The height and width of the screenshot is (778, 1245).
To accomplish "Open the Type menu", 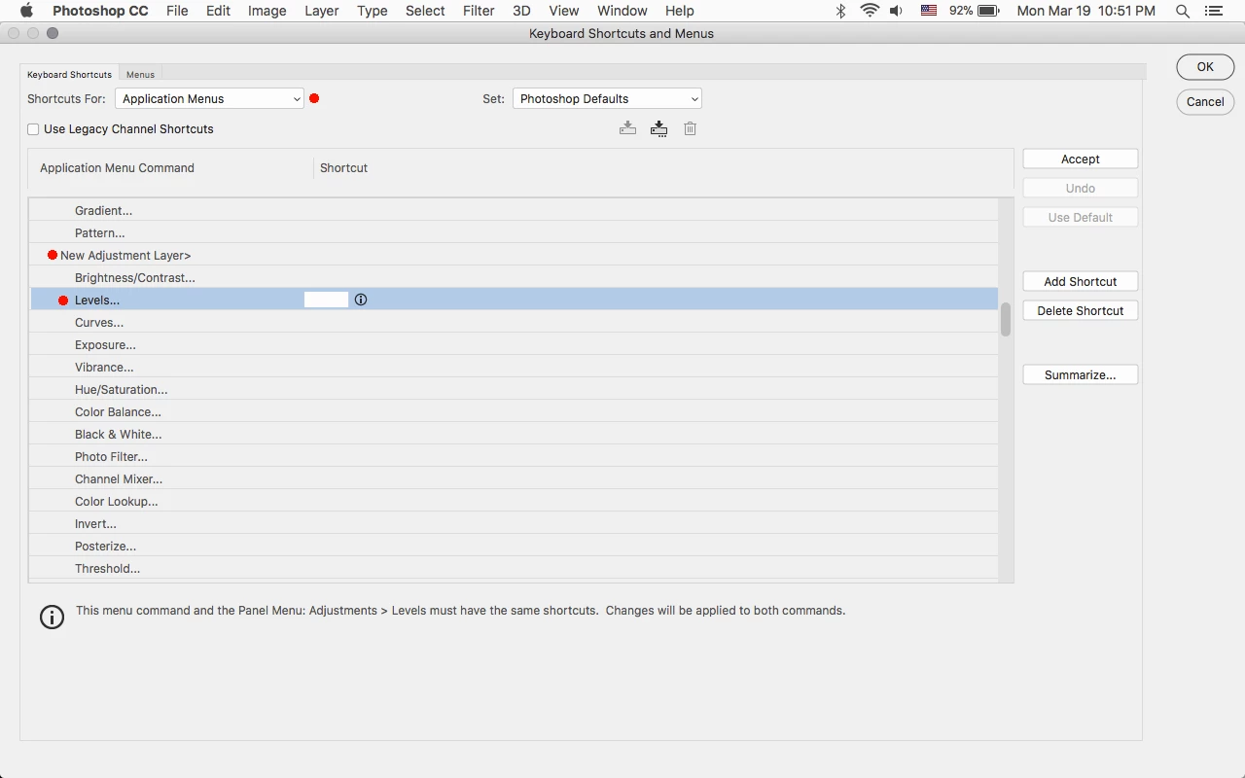I will tap(372, 11).
